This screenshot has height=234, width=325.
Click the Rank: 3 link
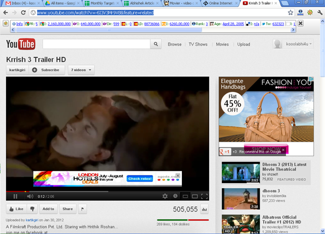click(x=207, y=24)
